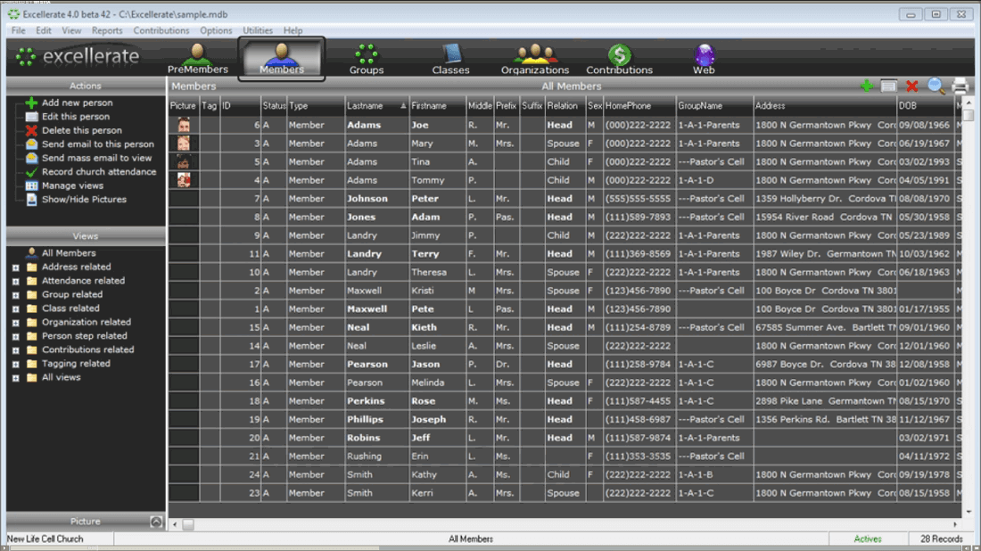
Task: Open the magnifying glass search icon
Action: click(x=936, y=86)
